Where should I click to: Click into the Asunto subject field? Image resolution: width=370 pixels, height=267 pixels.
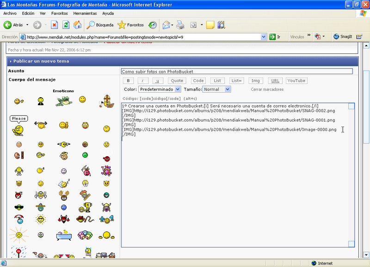tap(237, 71)
